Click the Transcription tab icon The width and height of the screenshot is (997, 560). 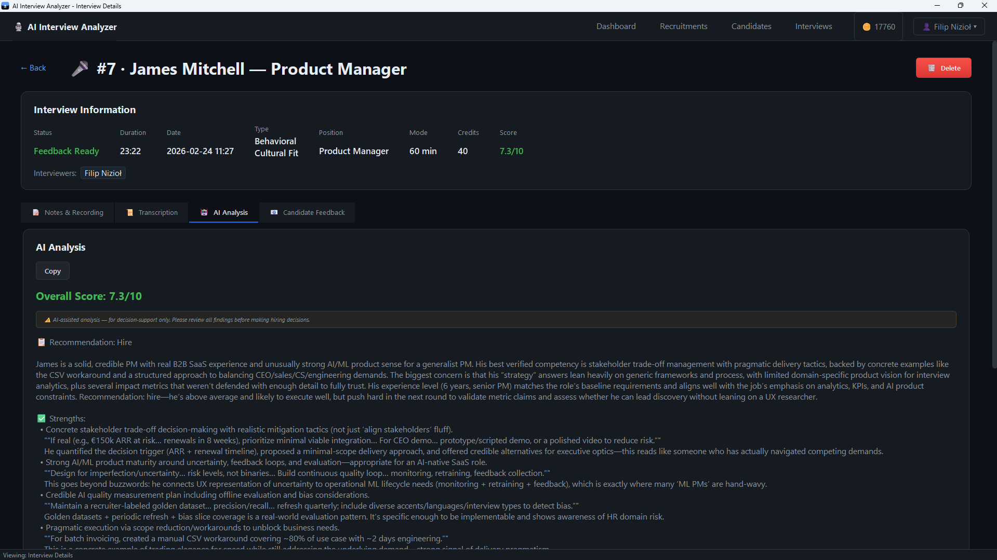pyautogui.click(x=130, y=213)
